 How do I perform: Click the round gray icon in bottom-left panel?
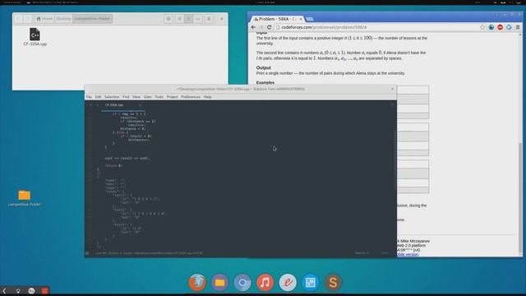coord(31,290)
